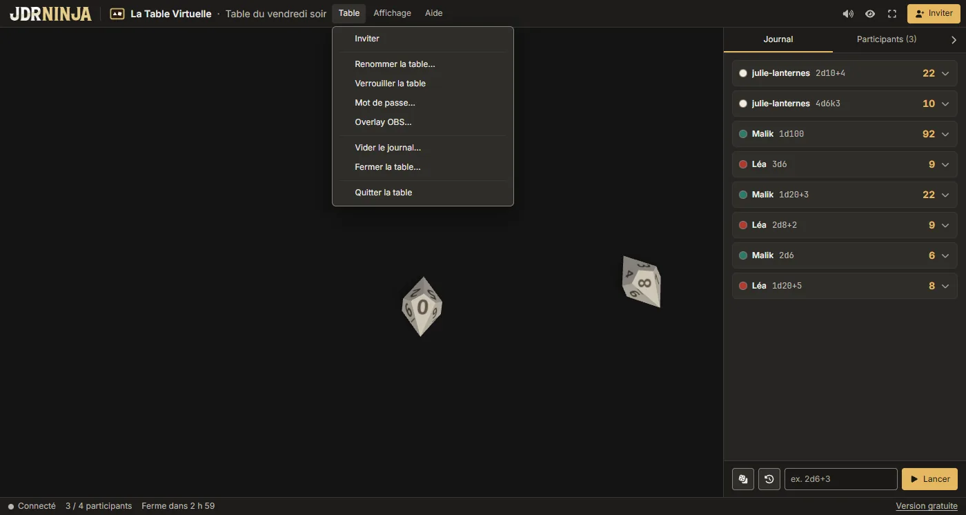Select Mot de passe... in the menu

coord(423,103)
